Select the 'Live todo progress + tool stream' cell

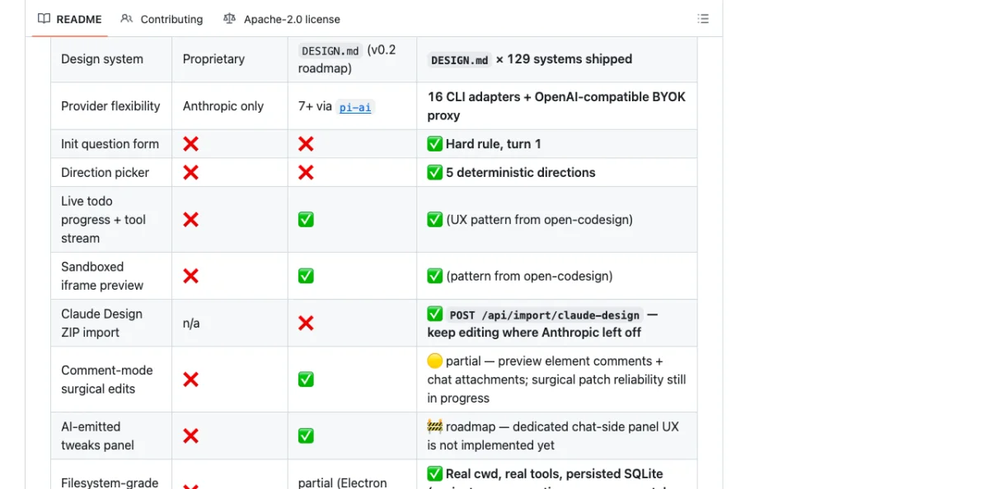point(111,220)
